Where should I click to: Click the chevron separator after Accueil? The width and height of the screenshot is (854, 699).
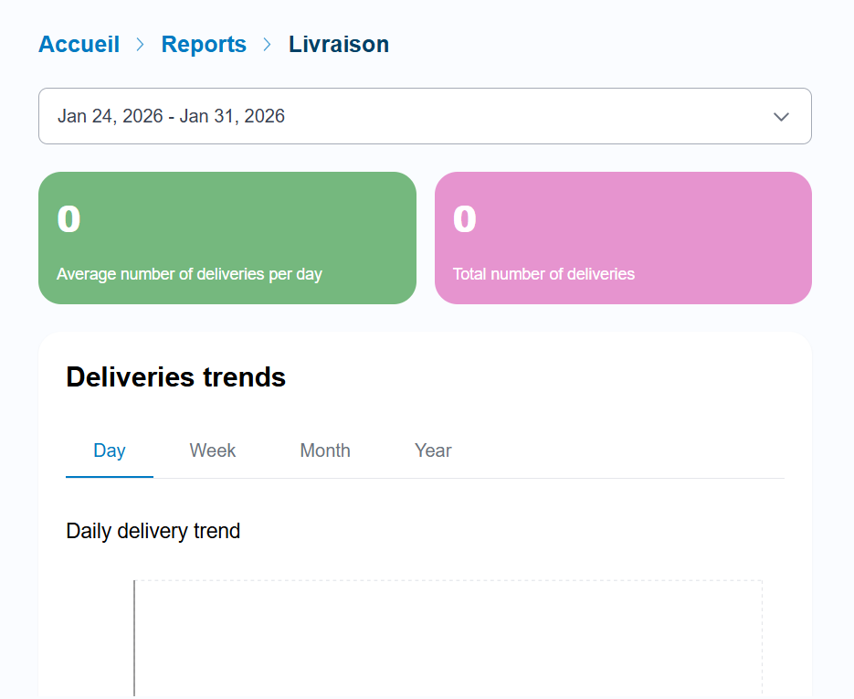pos(141,44)
